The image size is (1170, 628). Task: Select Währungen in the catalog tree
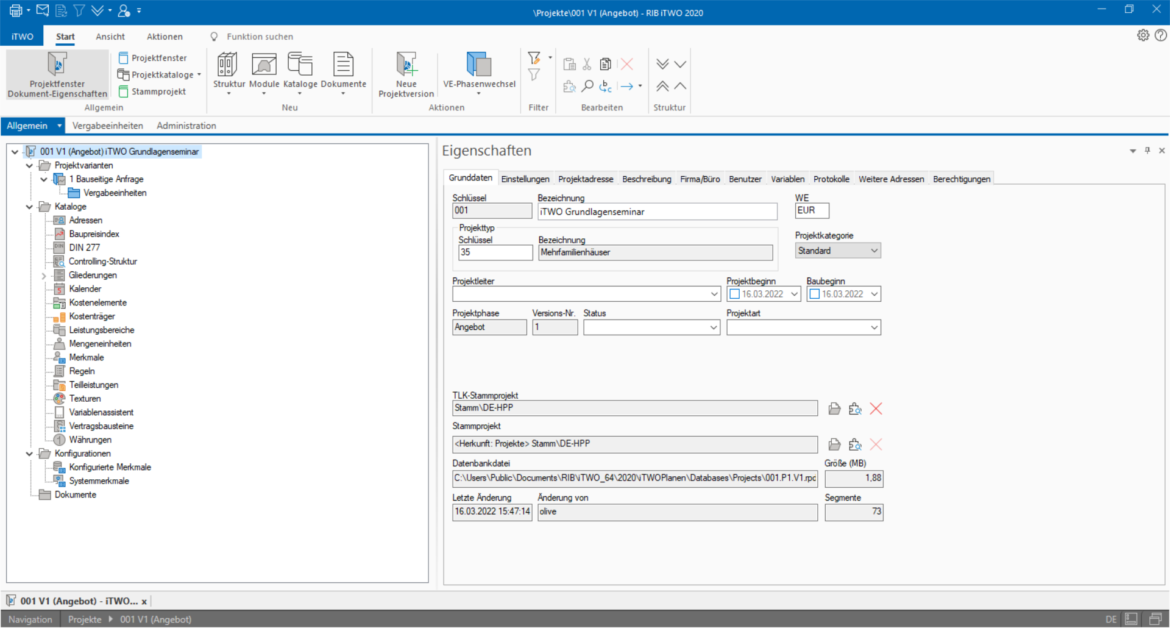[x=90, y=440]
